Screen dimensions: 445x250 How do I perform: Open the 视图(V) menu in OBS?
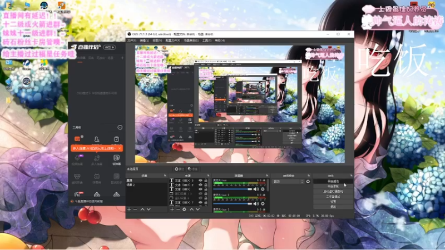[x=157, y=41]
